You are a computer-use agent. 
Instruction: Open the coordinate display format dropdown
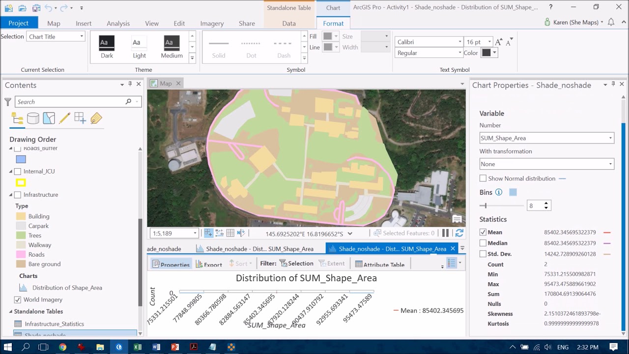click(350, 234)
